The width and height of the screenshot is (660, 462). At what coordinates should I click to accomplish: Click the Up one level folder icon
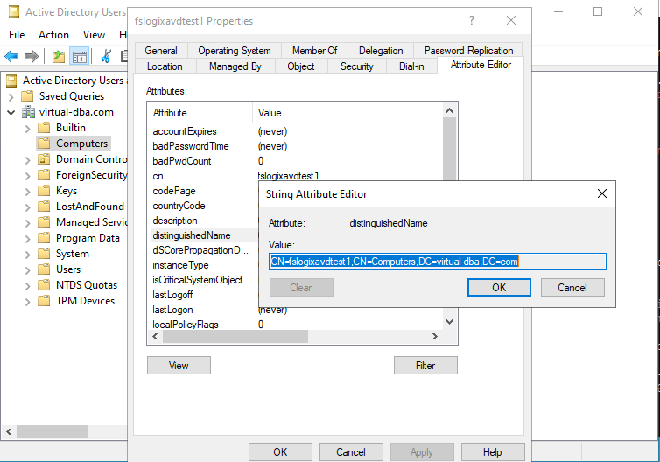tap(59, 57)
